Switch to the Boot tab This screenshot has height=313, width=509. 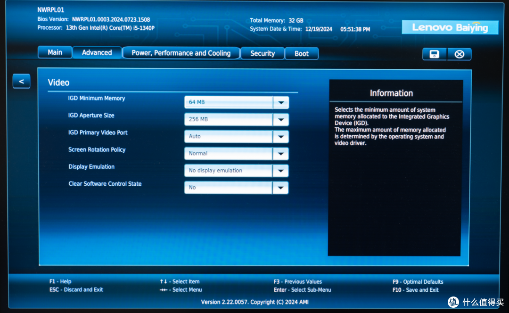click(302, 54)
